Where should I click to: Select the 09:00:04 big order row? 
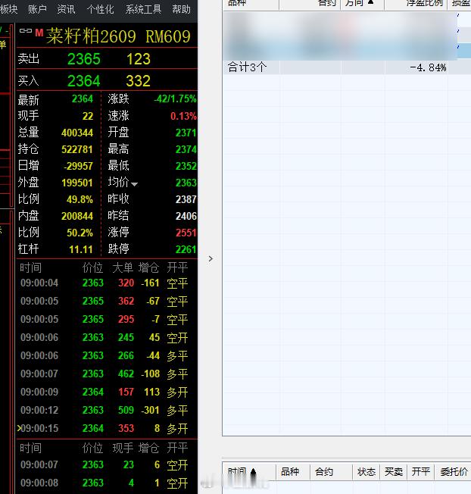(107, 283)
